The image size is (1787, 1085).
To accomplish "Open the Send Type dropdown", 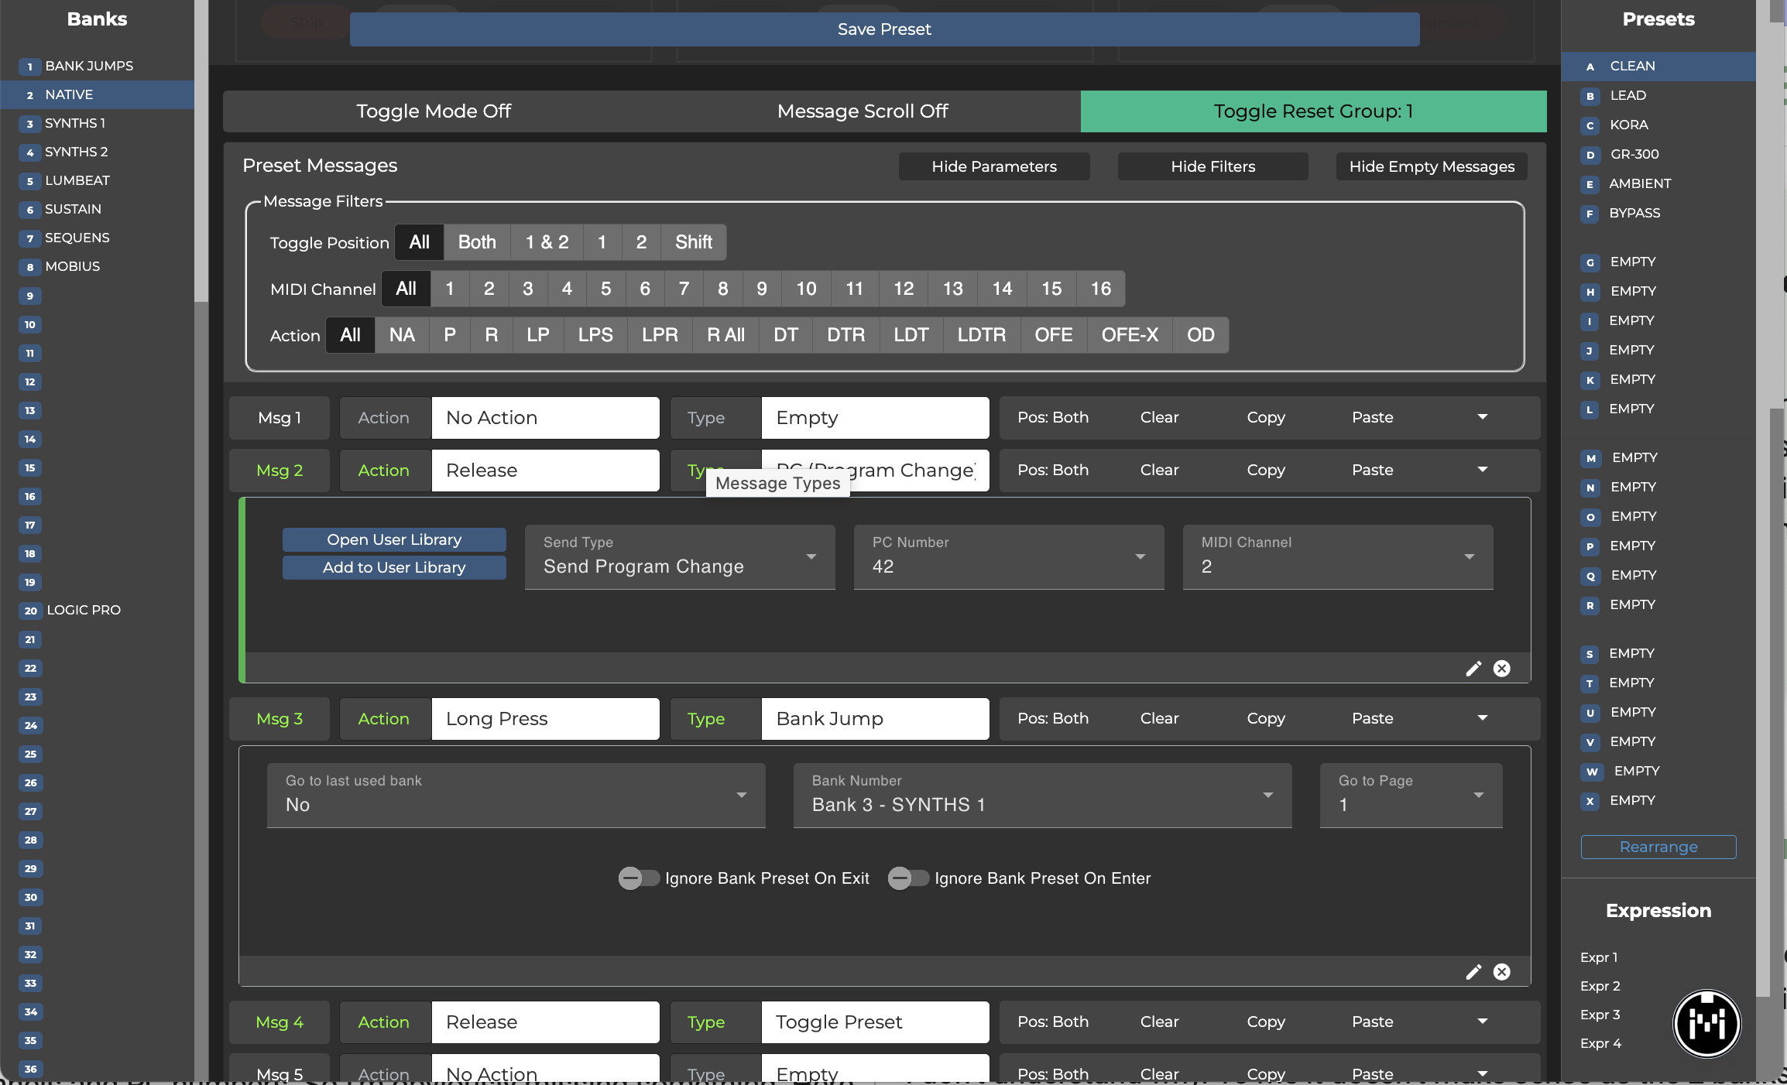I will pos(679,557).
